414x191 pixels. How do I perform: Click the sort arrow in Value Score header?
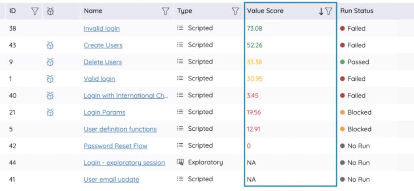321,11
